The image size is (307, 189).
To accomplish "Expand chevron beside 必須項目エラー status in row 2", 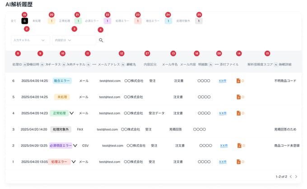I will 75,146.
